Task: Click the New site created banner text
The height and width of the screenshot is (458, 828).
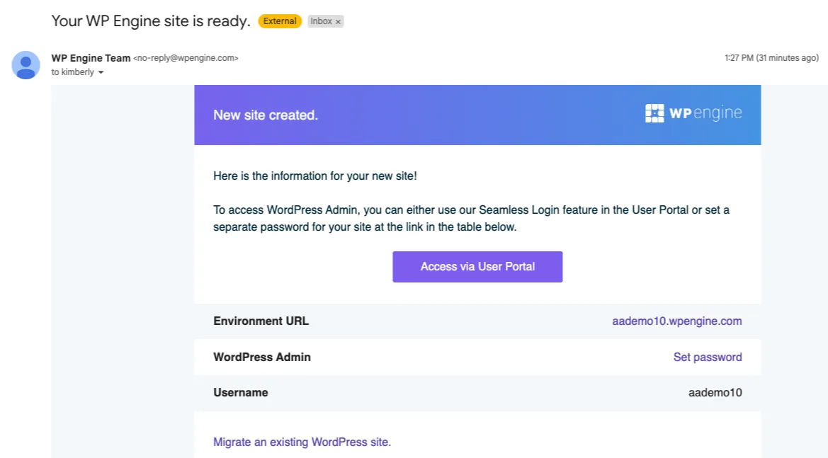Action: click(265, 115)
